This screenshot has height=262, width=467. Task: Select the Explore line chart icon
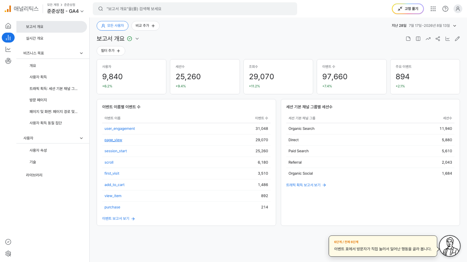point(8,49)
